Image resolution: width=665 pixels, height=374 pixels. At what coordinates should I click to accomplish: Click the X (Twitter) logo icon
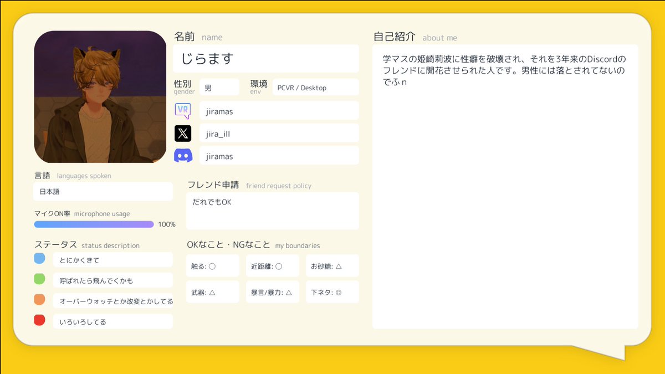[x=183, y=133]
